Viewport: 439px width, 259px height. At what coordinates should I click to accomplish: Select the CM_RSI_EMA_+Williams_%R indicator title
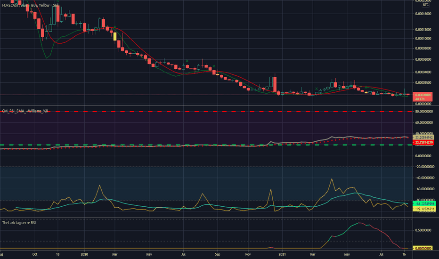click(x=25, y=111)
